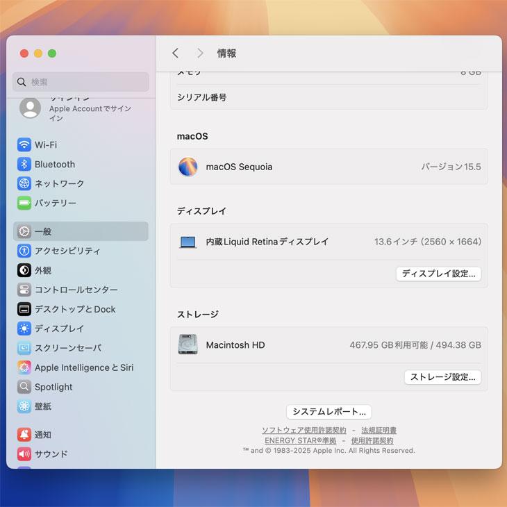Click the Macintosh HD drive icon

point(188,344)
